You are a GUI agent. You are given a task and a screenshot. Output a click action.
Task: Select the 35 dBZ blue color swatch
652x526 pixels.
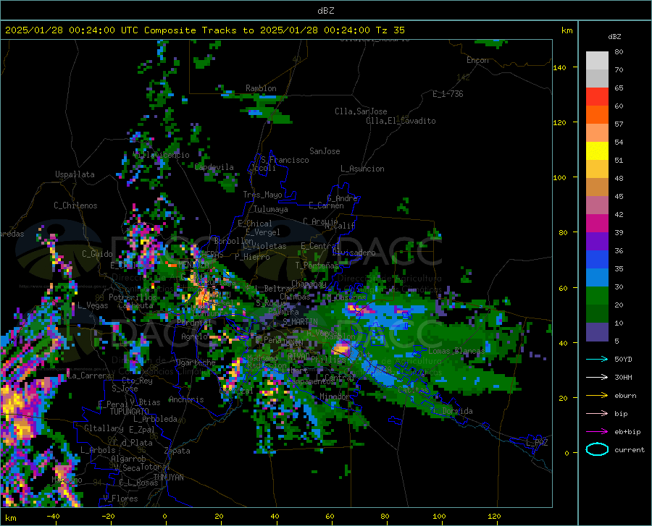(597, 277)
